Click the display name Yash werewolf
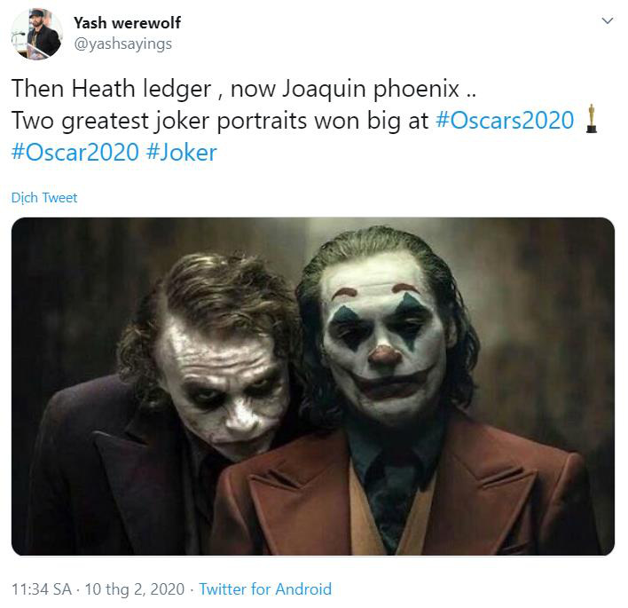The image size is (628, 608). (x=127, y=23)
